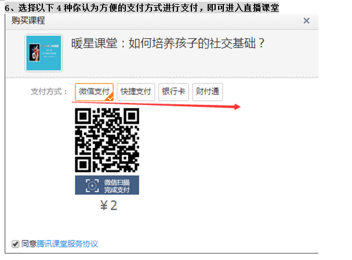Choose 快捷支付 payment option
Viewport: 352px width, 260px height.
[x=136, y=92]
